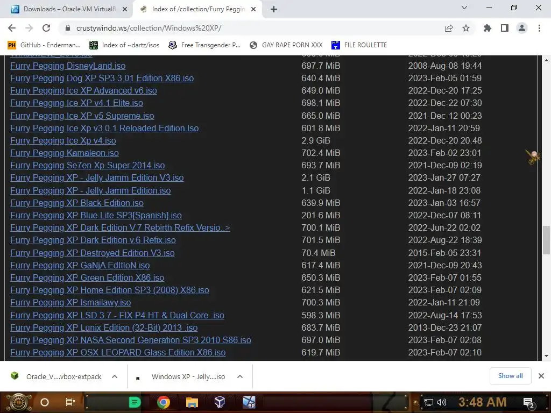The height and width of the screenshot is (413, 551).
Task: Launch the green app icon in taskbar
Action: (x=135, y=402)
